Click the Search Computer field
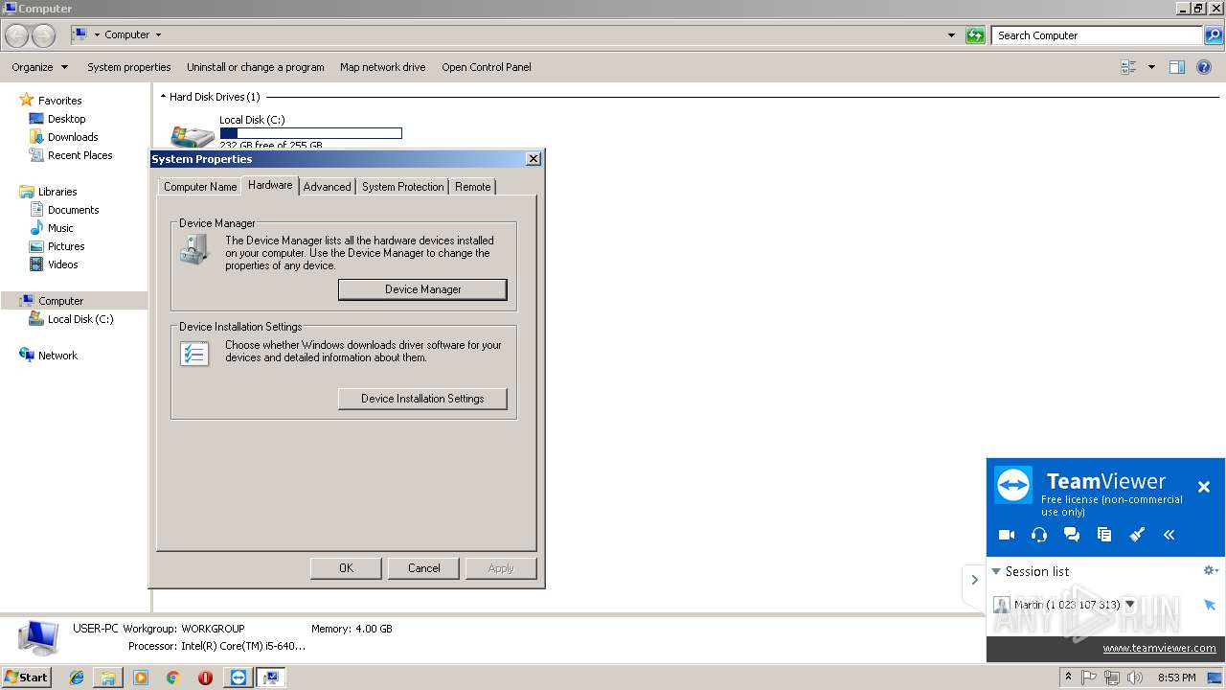This screenshot has width=1226, height=690. 1097,35
